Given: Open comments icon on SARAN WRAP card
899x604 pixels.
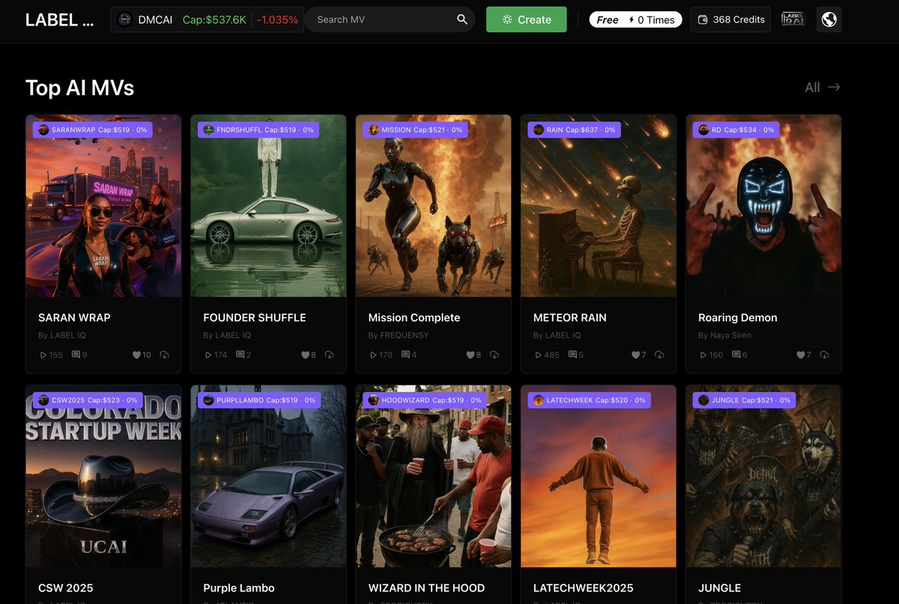Looking at the screenshot, I should (x=76, y=355).
